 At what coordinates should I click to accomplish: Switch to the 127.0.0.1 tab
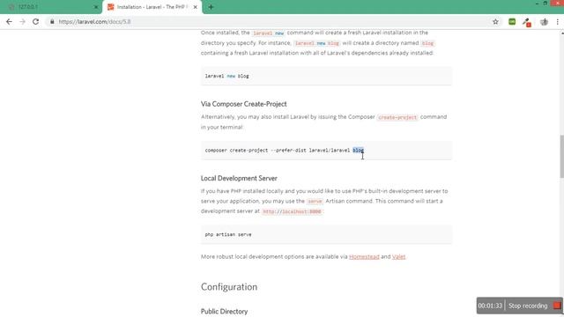(50, 7)
